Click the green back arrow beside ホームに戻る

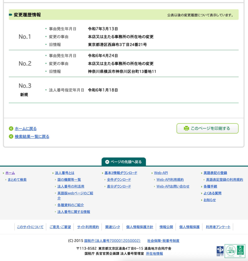11,128
